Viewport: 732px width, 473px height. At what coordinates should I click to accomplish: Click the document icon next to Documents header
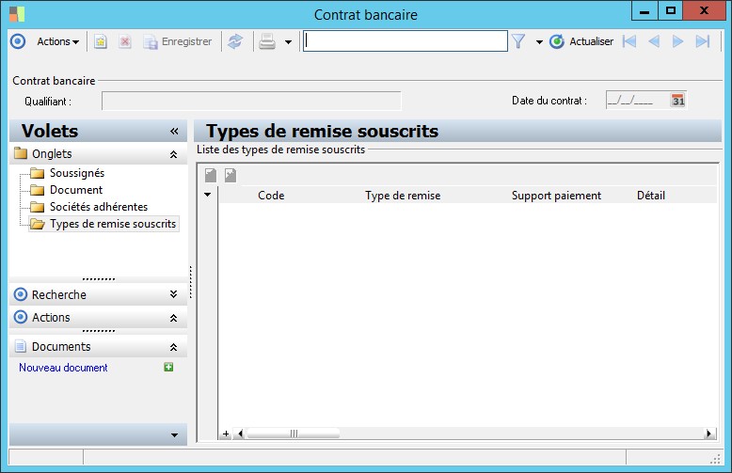[x=20, y=346]
